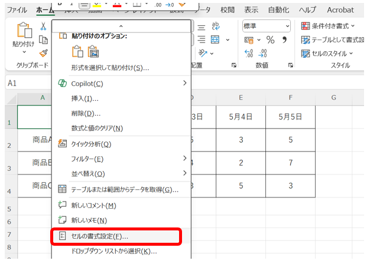Open the ヘルプ ribbon tab
367x264 pixels.
pos(307,10)
